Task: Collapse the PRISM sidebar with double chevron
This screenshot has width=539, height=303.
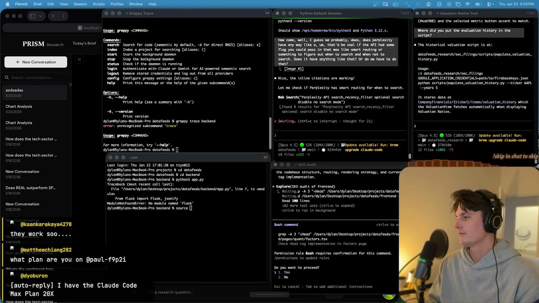Action: coord(79,59)
